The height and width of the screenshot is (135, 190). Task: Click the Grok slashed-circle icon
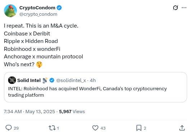[175, 8]
